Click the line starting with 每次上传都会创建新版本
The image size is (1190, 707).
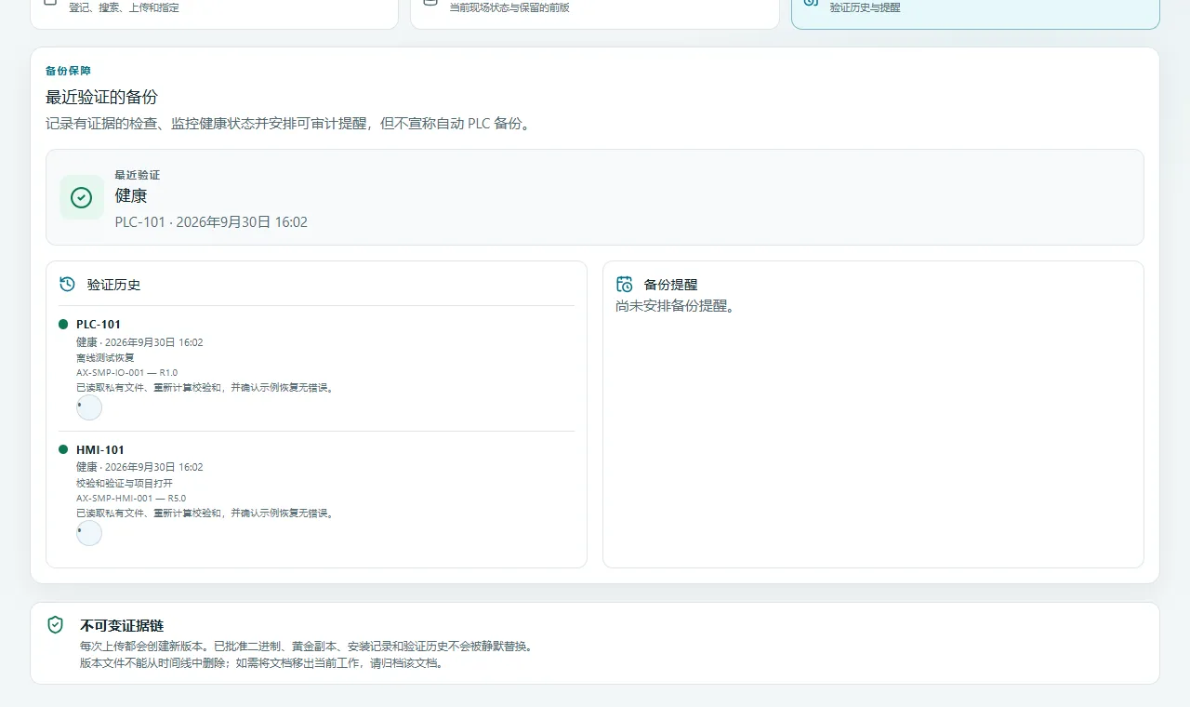click(x=309, y=646)
